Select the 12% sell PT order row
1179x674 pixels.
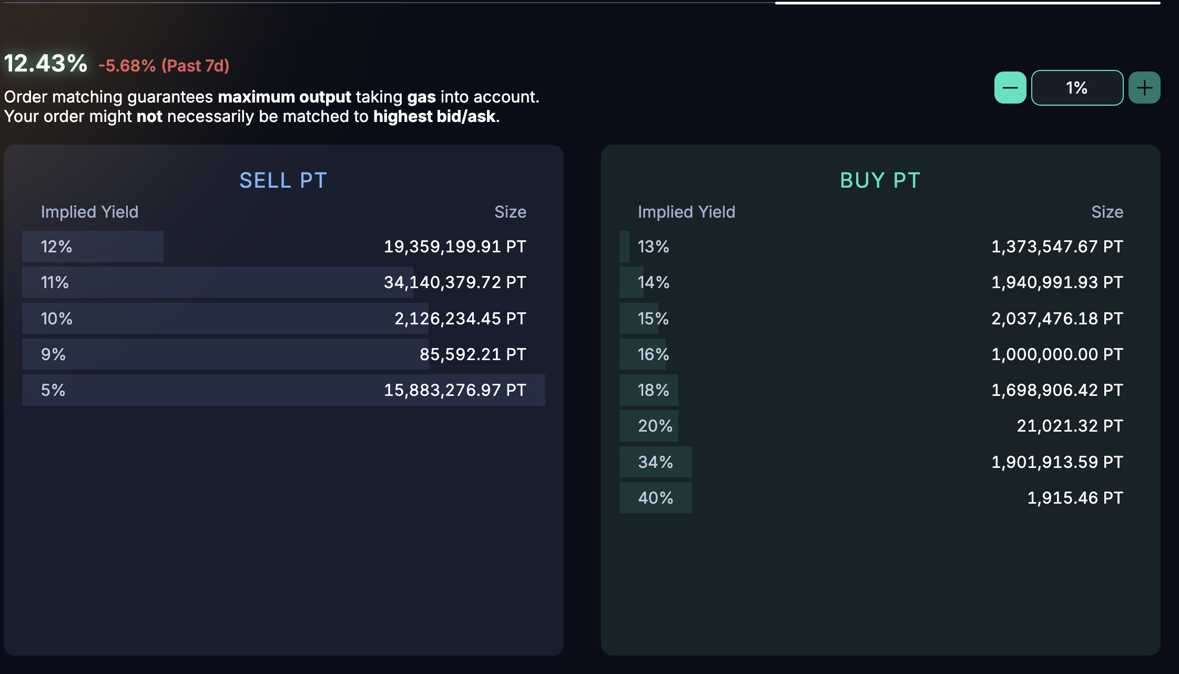(x=283, y=247)
